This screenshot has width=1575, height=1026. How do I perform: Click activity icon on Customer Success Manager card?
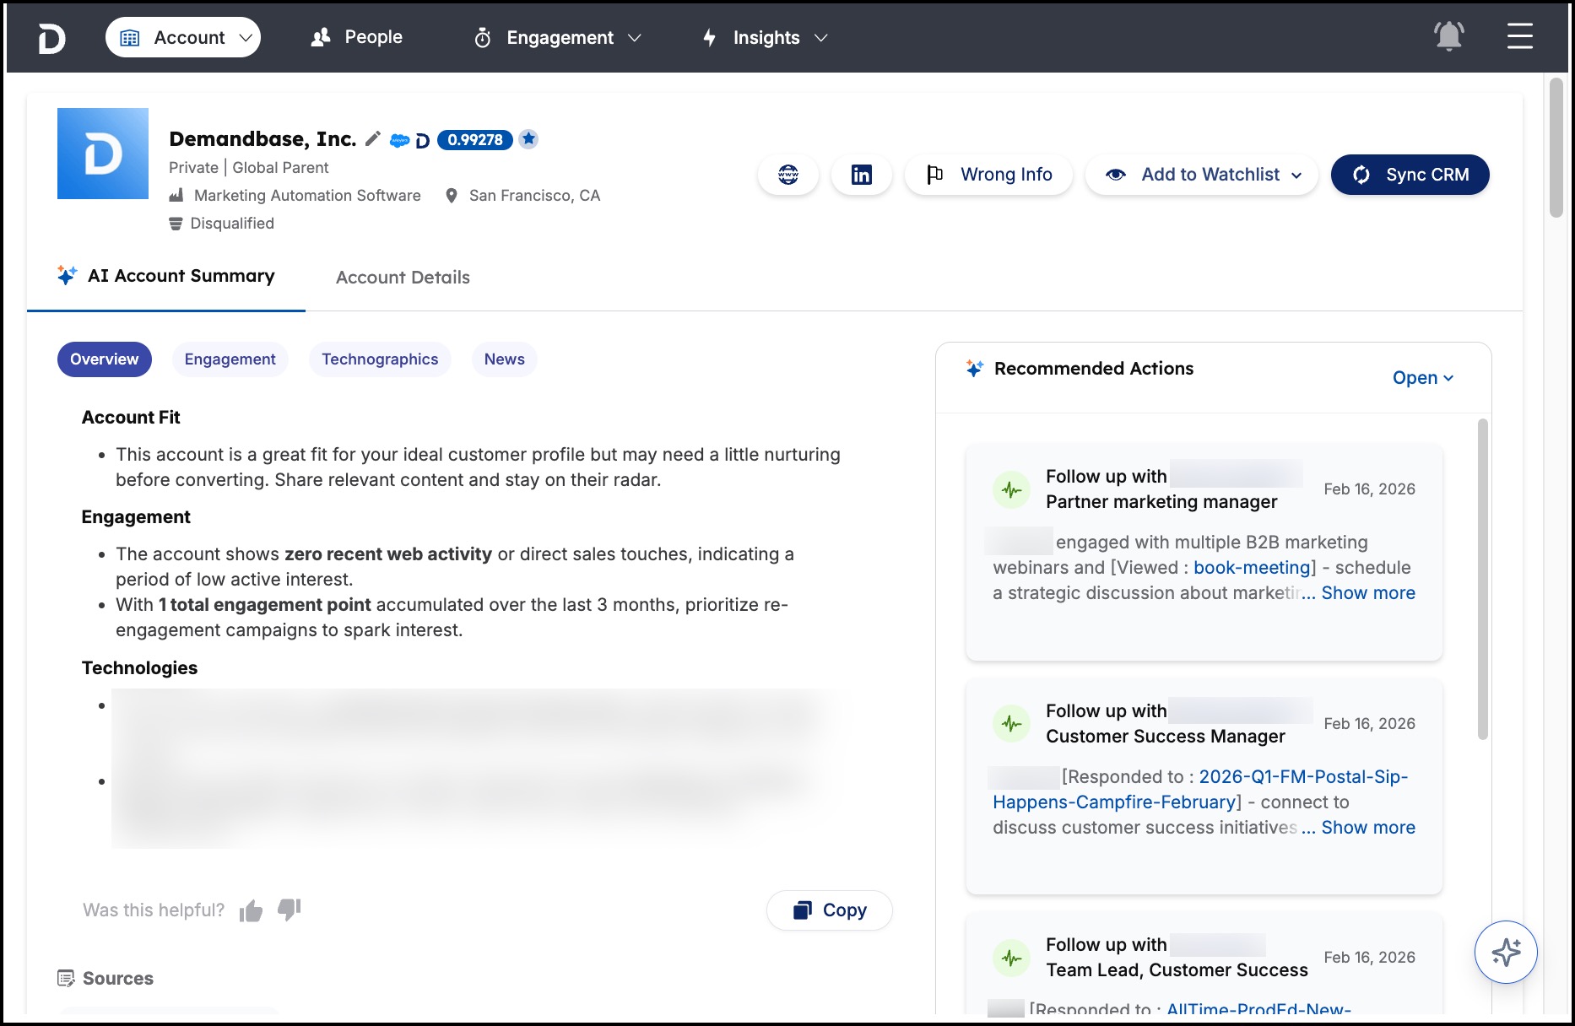tap(1011, 724)
